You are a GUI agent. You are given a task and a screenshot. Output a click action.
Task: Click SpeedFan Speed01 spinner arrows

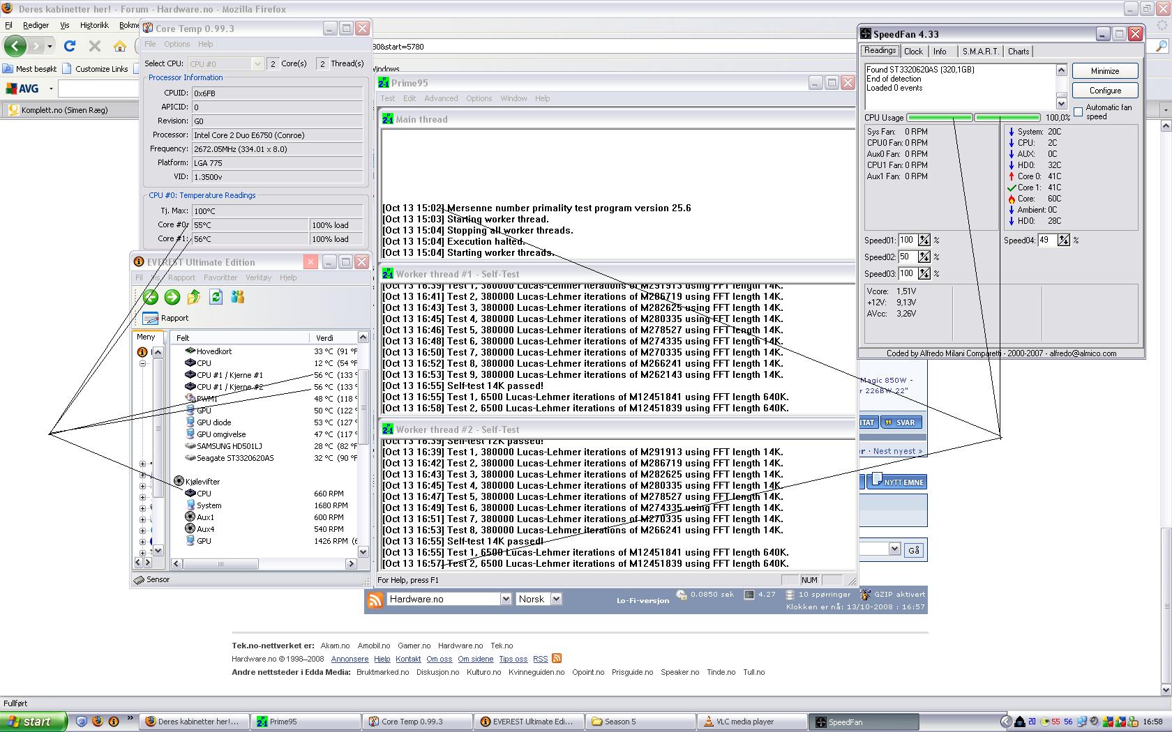[x=924, y=240]
